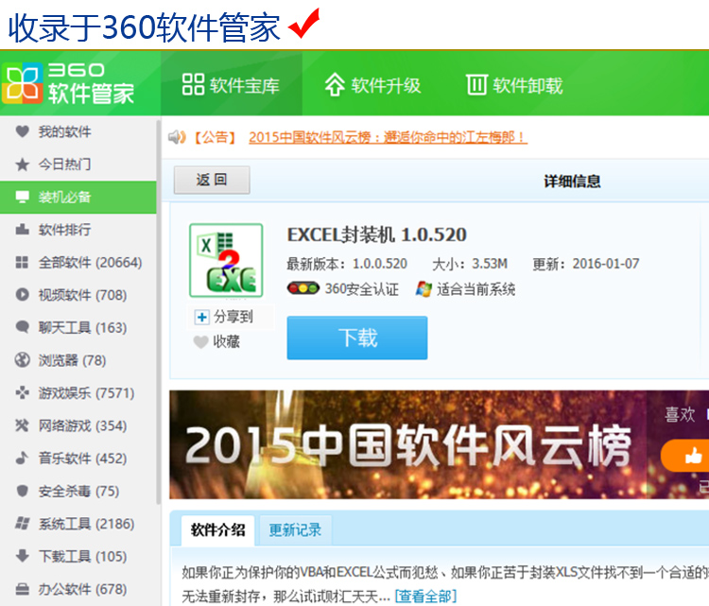Click the EXCEL封装机 1.0.520 title

click(376, 234)
